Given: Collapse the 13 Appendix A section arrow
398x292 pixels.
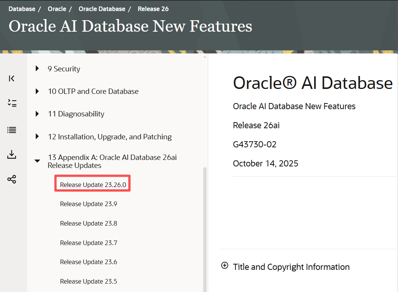Looking at the screenshot, I should click(x=37, y=161).
